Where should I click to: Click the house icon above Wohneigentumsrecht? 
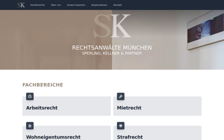30,126
